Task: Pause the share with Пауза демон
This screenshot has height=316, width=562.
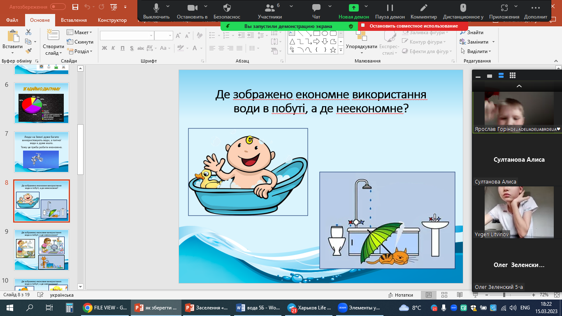Action: click(x=390, y=11)
